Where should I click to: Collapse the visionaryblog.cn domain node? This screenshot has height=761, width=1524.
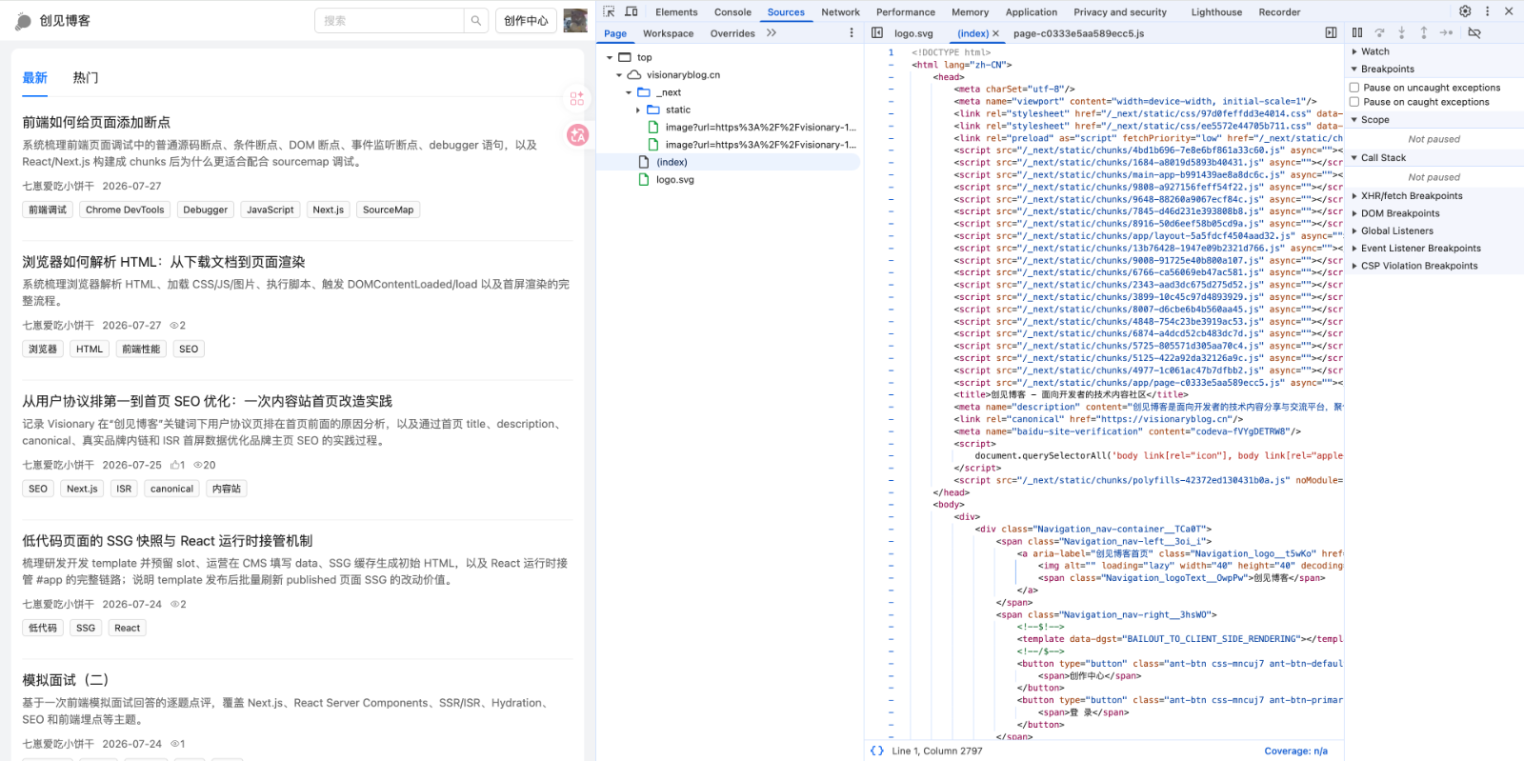(619, 75)
